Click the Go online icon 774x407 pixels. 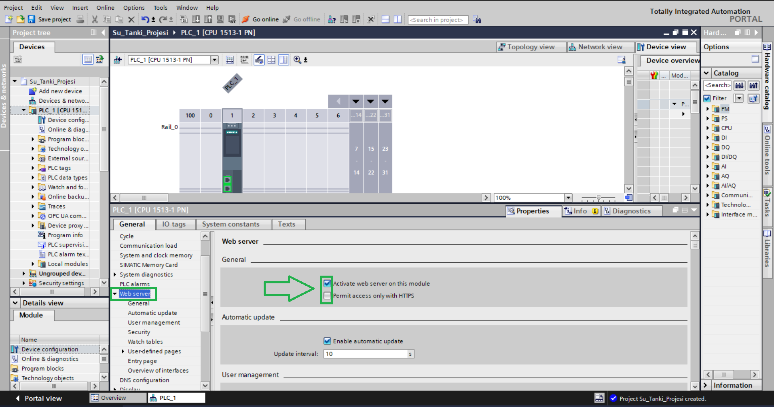point(245,19)
